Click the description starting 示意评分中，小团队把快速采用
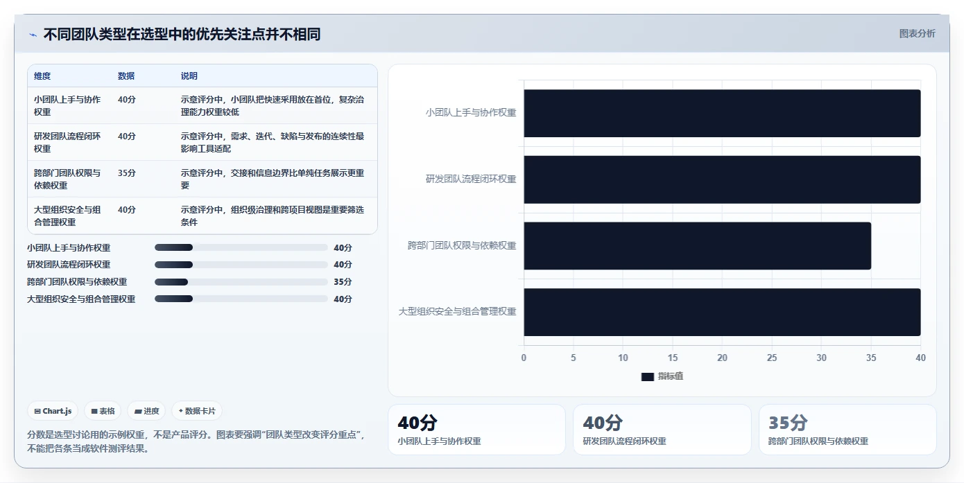The width and height of the screenshot is (964, 483). pyautogui.click(x=273, y=105)
